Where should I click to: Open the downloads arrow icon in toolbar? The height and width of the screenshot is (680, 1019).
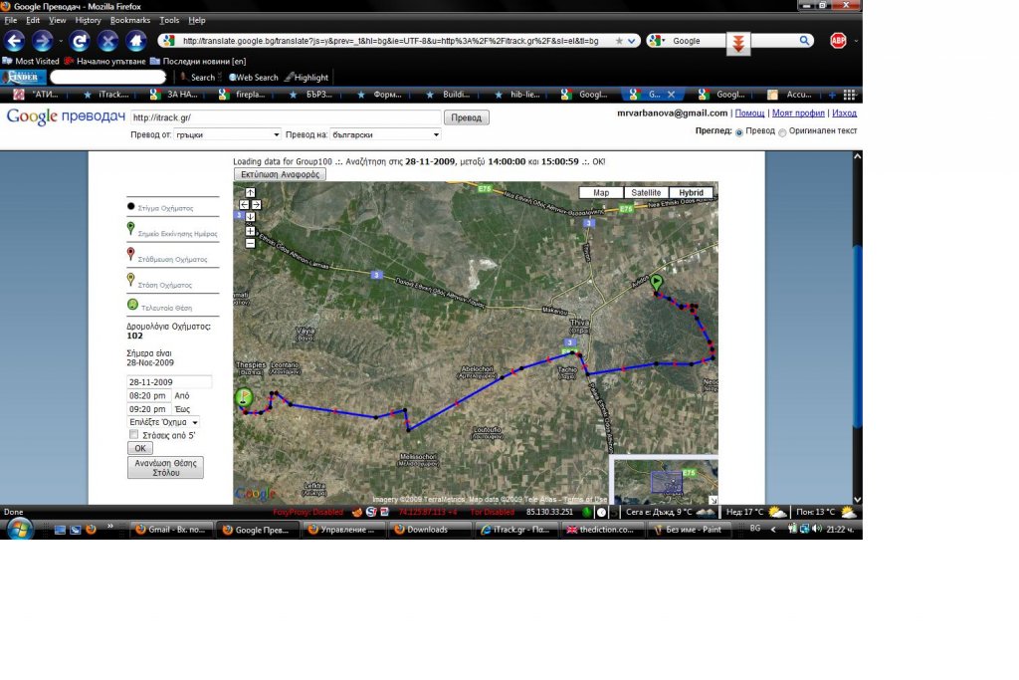[738, 43]
